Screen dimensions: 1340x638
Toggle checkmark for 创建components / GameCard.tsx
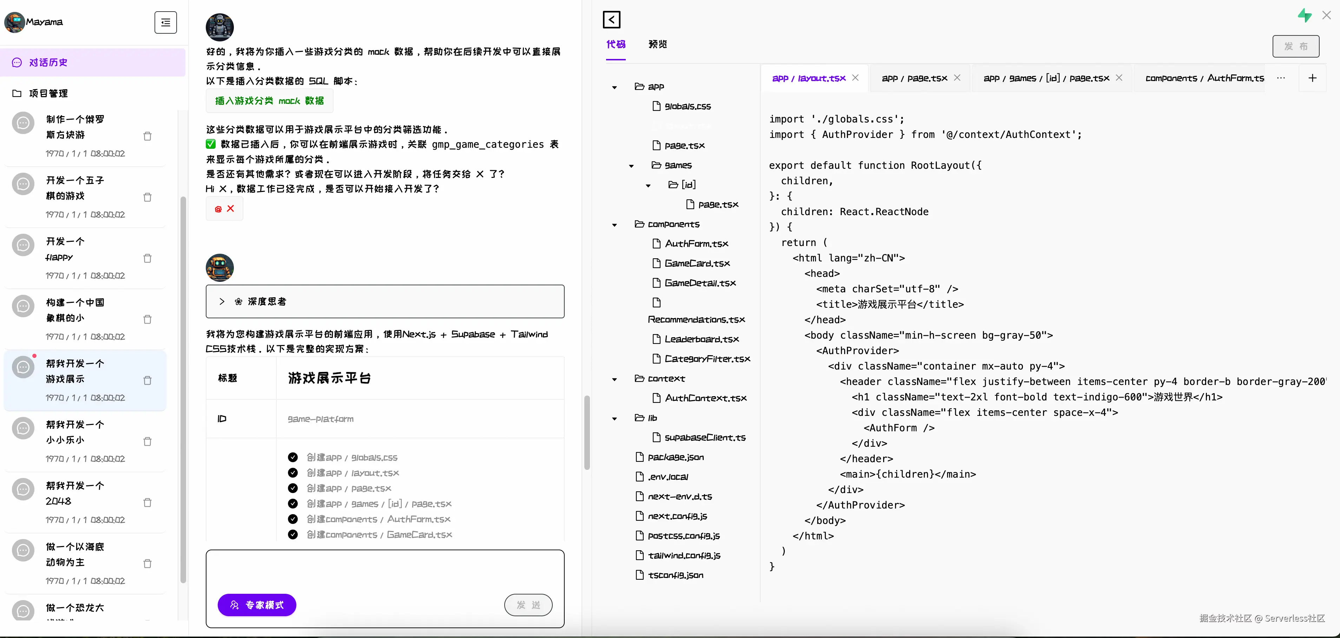(x=293, y=534)
